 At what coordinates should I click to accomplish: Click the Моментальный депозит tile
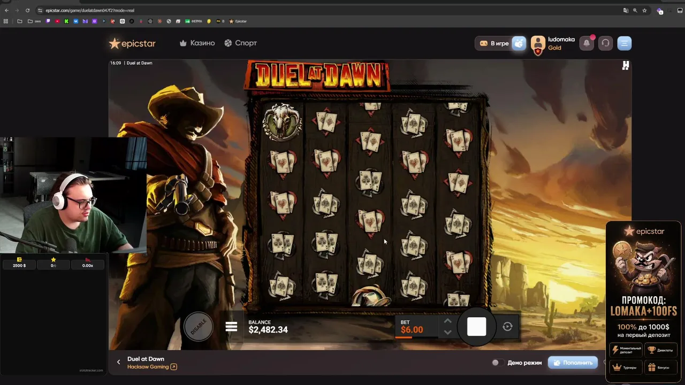[x=626, y=350]
